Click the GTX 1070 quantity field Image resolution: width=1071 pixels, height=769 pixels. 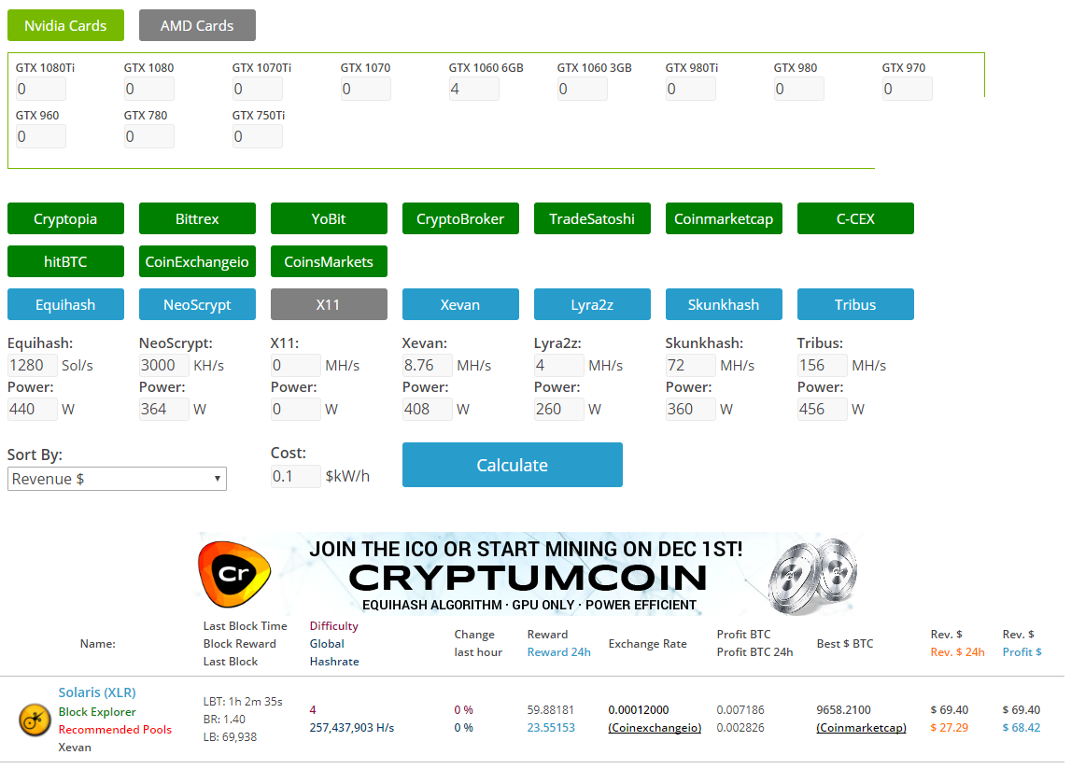point(366,89)
